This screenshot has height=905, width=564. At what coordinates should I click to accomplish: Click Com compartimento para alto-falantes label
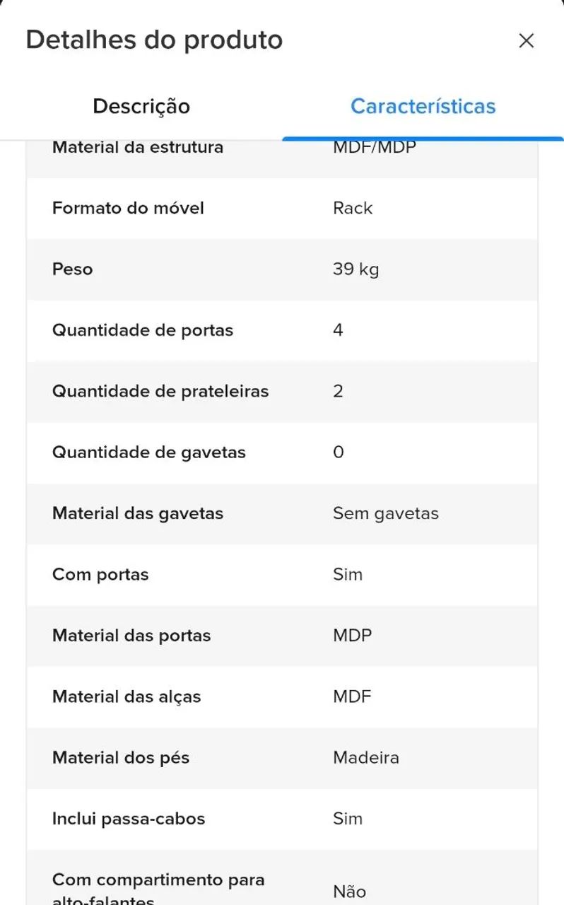(158, 889)
